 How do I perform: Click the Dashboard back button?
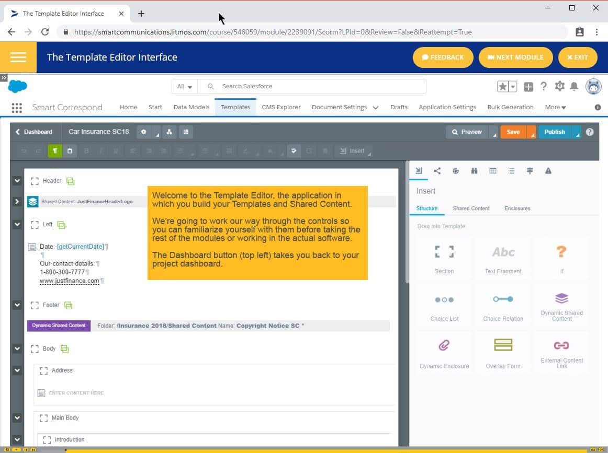coord(33,132)
